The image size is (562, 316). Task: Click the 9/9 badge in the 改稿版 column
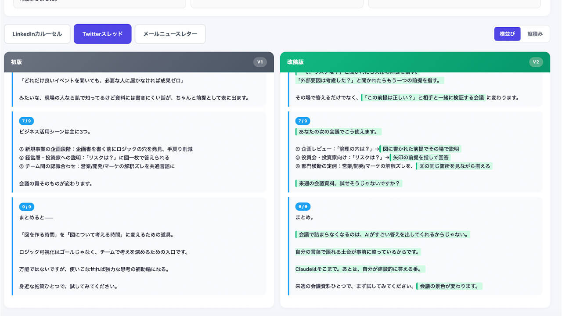(303, 207)
